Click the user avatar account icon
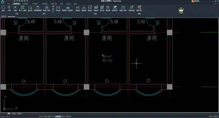The height and width of the screenshot is (118, 219). (x=193, y=1)
